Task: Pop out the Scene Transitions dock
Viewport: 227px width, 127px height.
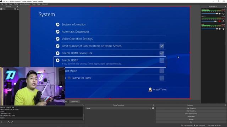Action: coord(153,105)
